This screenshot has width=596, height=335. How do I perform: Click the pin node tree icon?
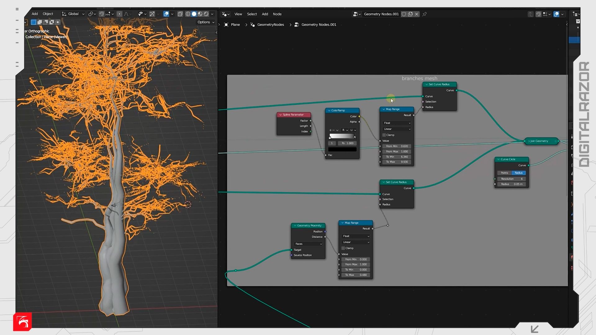coord(424,14)
